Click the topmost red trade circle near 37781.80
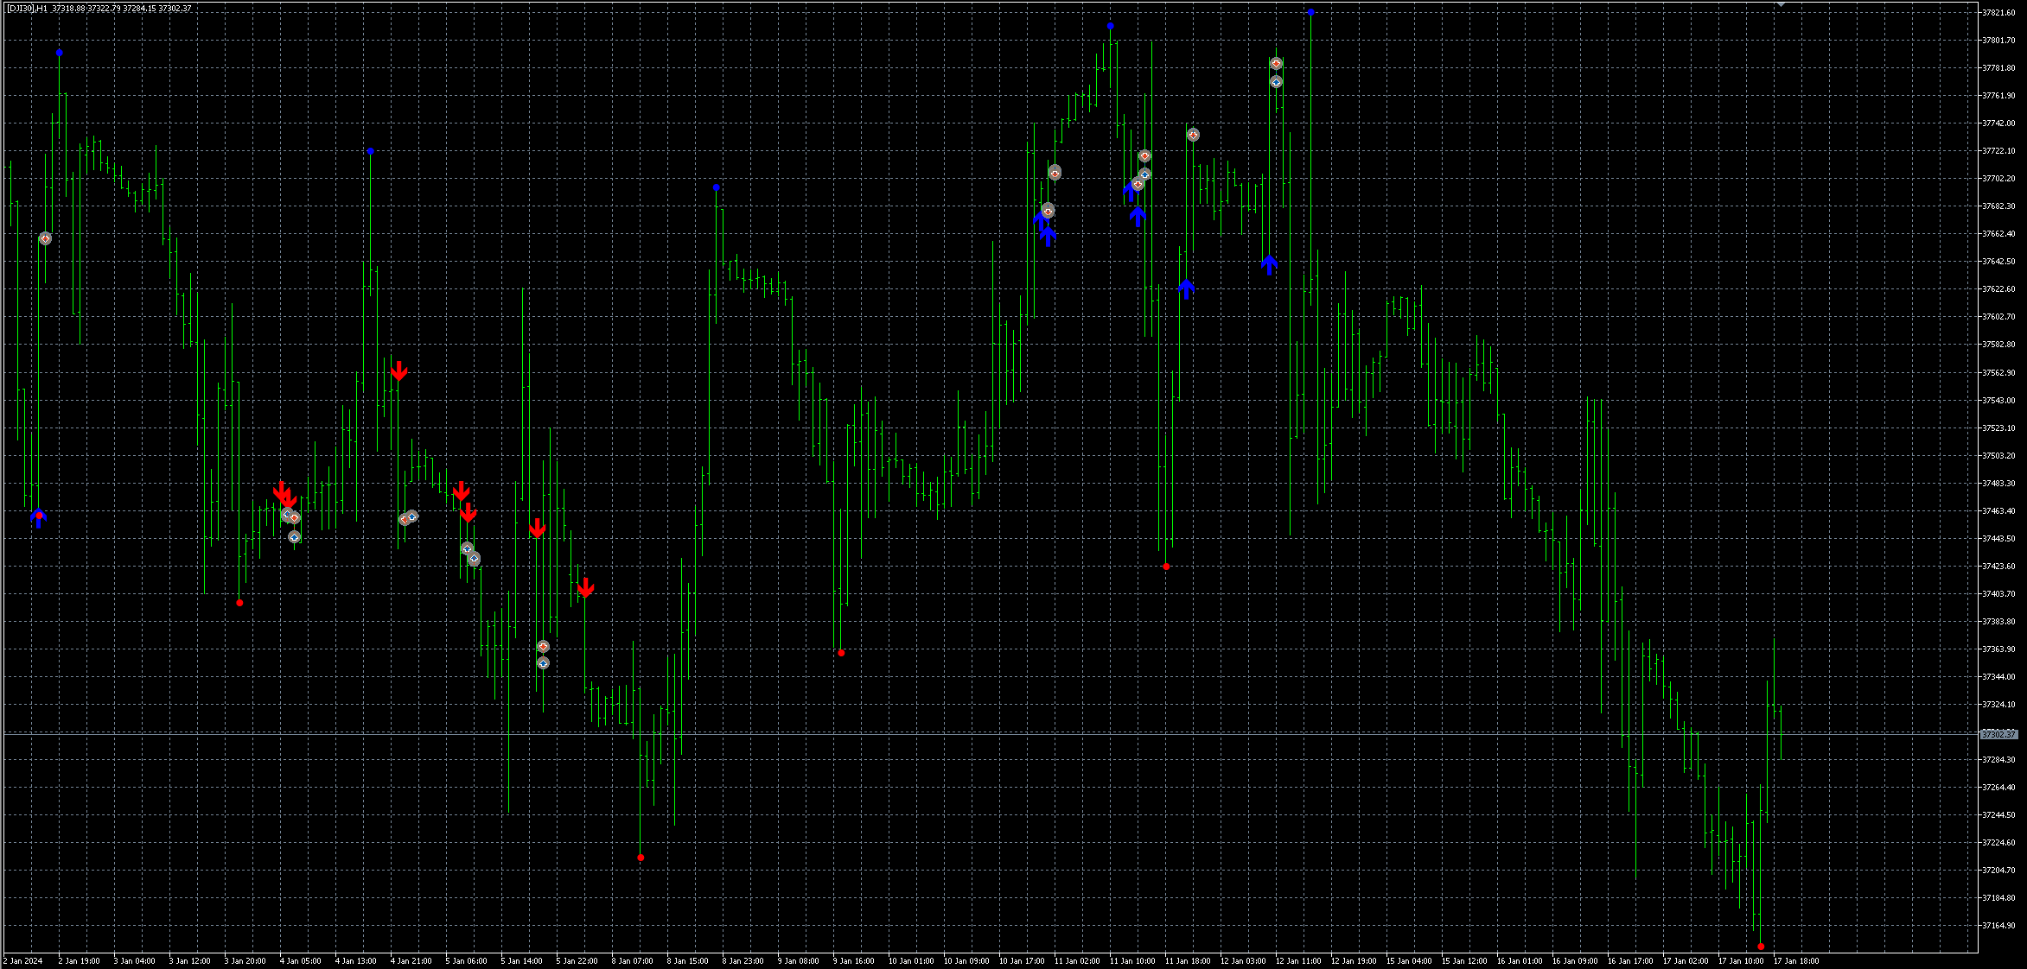 pyautogui.click(x=1276, y=64)
